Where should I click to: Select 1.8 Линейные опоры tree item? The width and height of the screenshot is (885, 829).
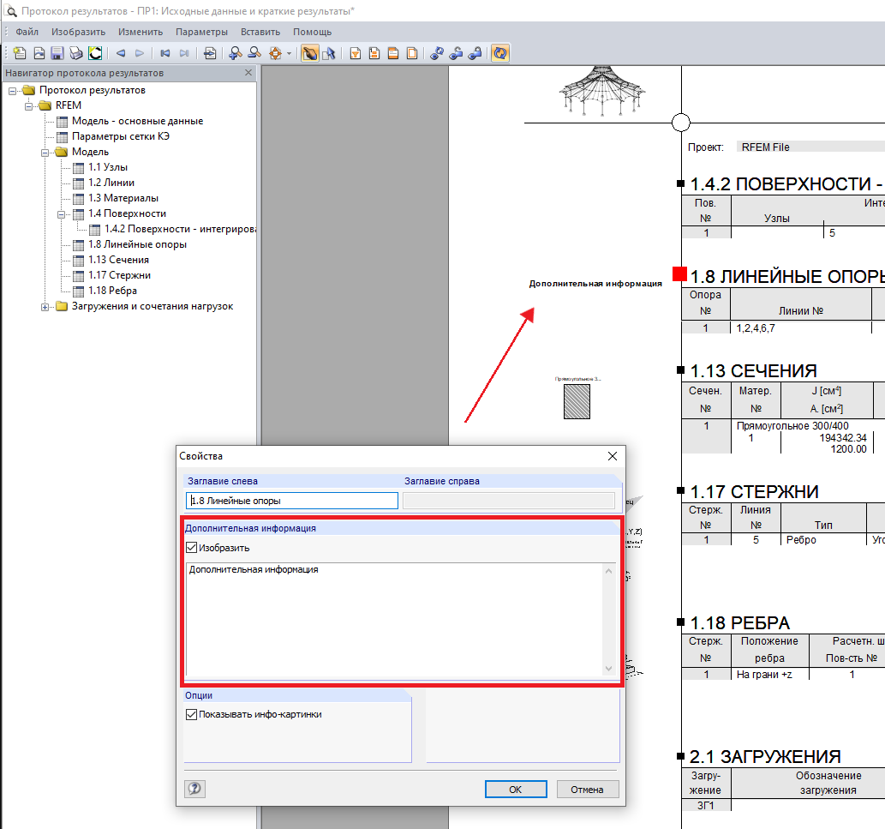pos(137,244)
